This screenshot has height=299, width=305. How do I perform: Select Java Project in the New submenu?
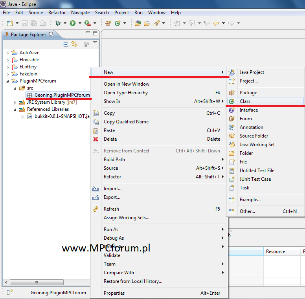tap(265, 72)
